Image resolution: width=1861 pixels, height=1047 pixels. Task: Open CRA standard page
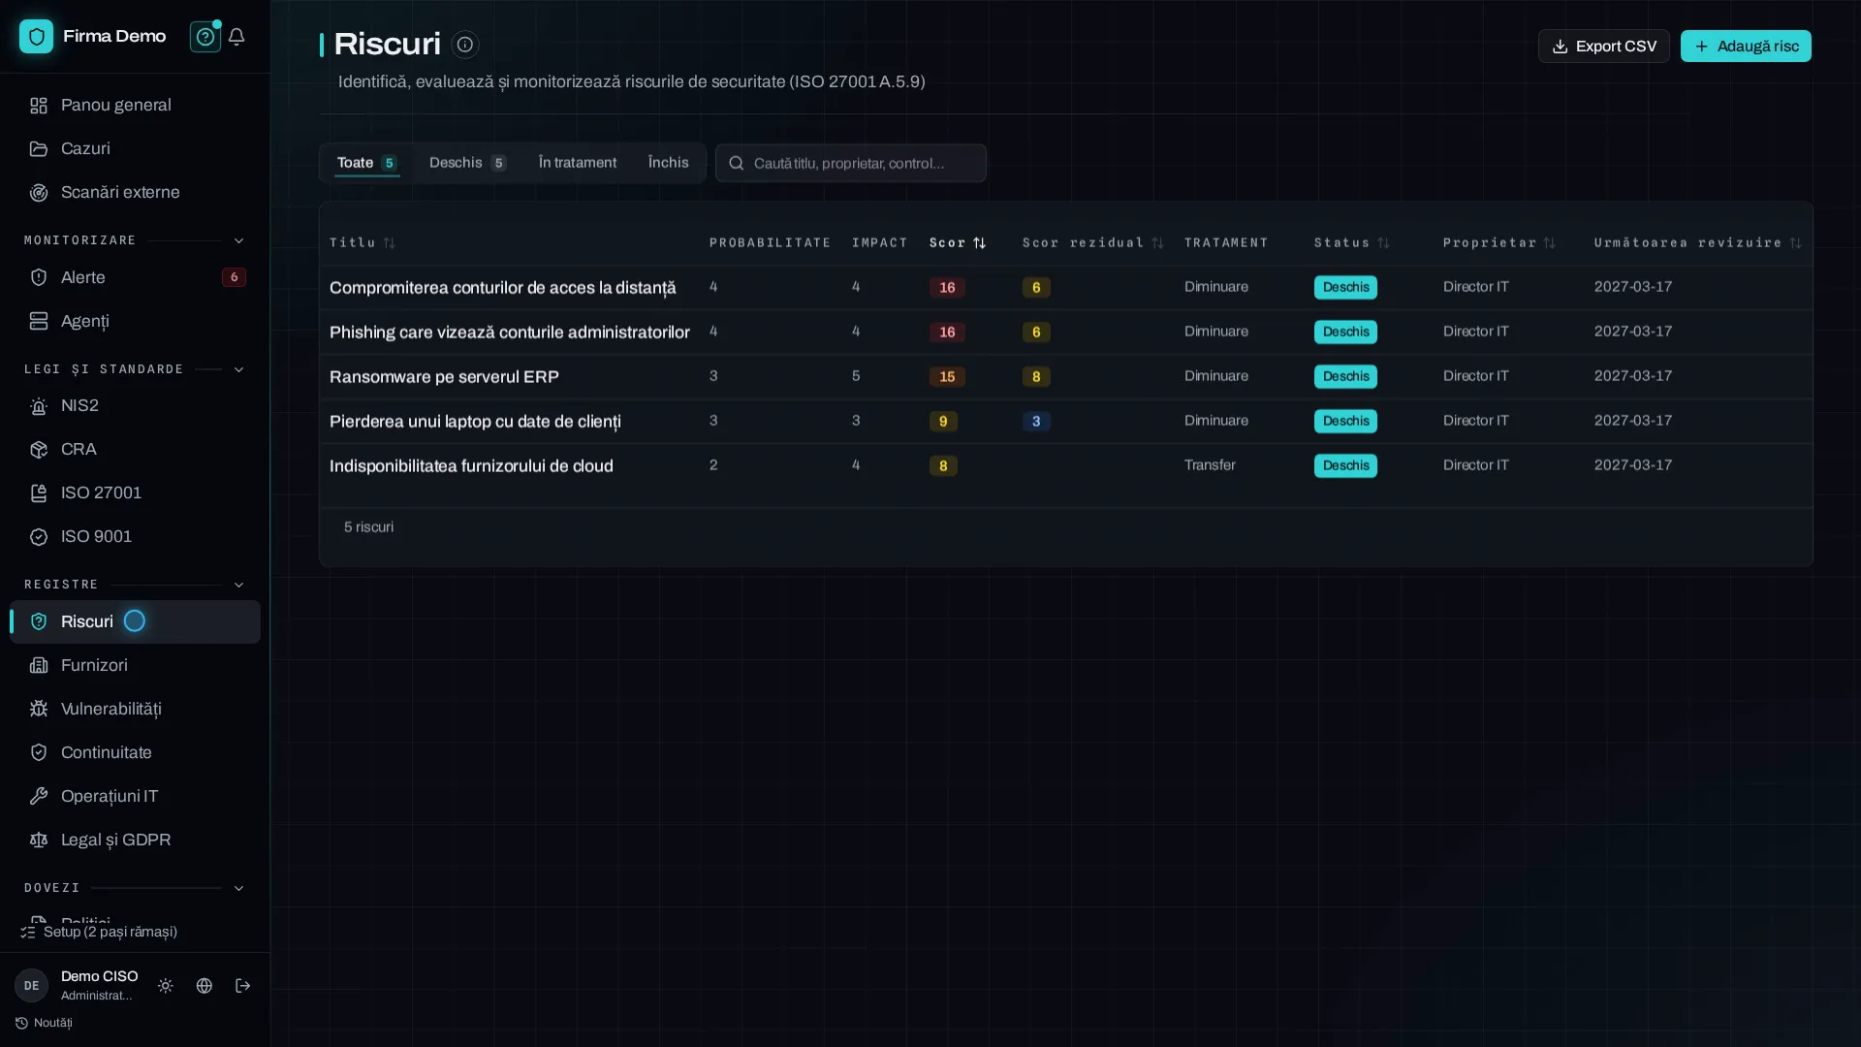[x=135, y=449]
